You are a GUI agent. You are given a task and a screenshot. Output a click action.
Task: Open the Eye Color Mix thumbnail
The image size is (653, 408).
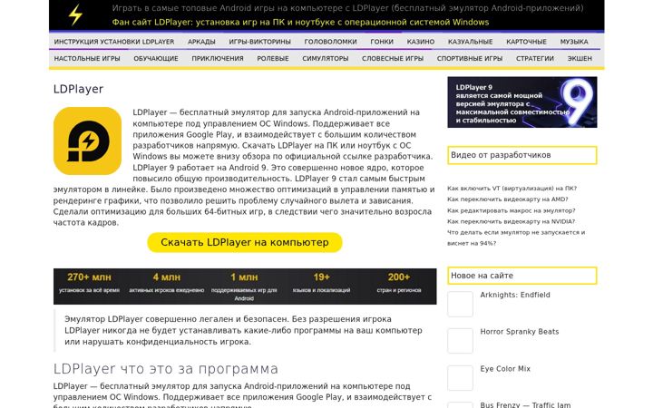point(460,378)
